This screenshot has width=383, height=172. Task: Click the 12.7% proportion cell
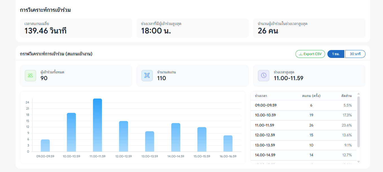[x=347, y=155]
